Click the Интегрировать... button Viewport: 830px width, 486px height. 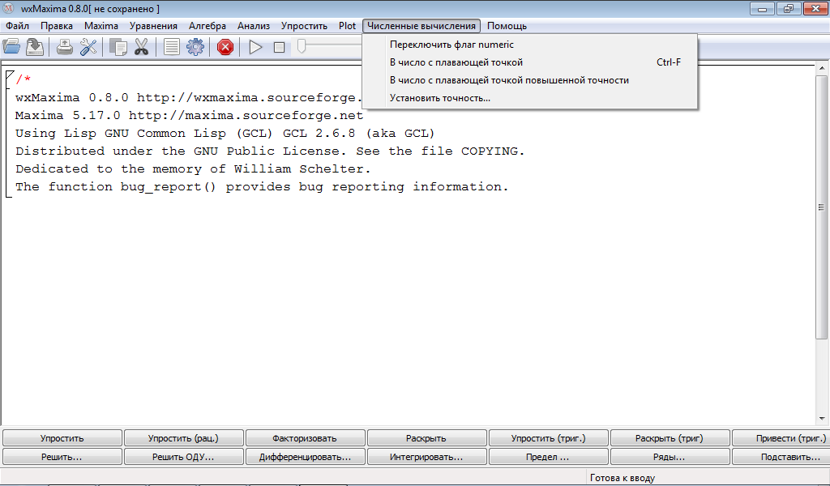426,457
